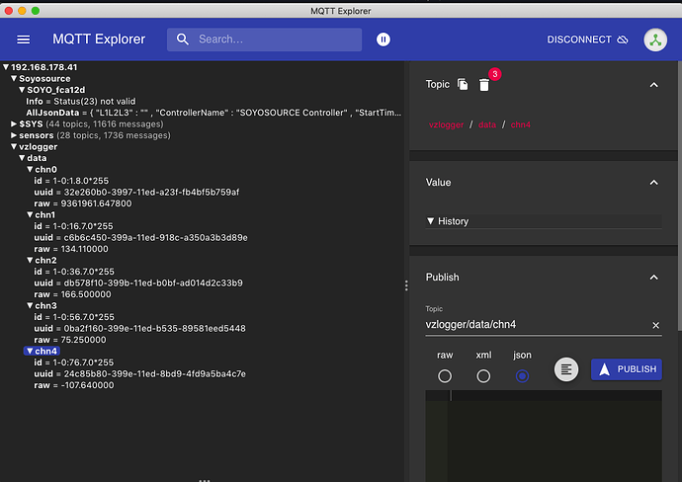
Task: Pause incoming message updates
Action: point(384,40)
